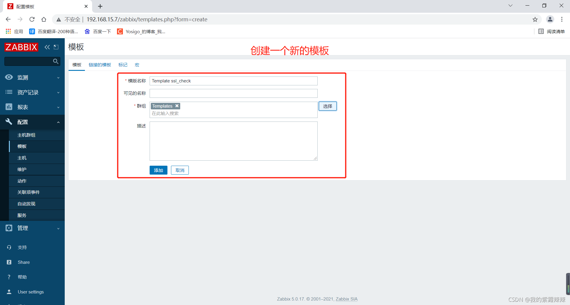This screenshot has width=570, height=305.
Task: Click the 模版名称 input field
Action: [234, 81]
